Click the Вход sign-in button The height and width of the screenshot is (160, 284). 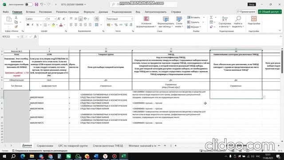(x=252, y=4)
